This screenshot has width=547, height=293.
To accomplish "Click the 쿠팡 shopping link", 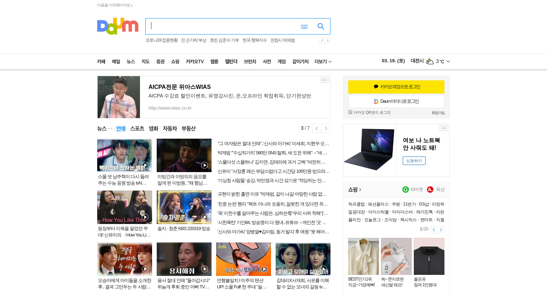I will [396, 204].
